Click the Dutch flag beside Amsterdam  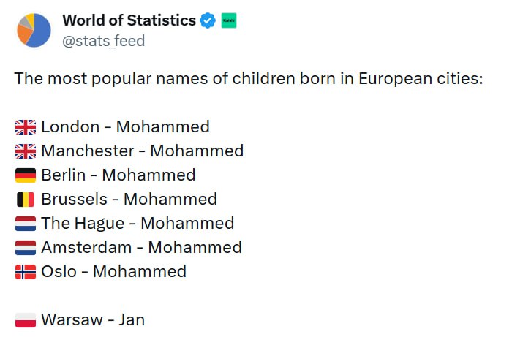pyautogui.click(x=25, y=248)
